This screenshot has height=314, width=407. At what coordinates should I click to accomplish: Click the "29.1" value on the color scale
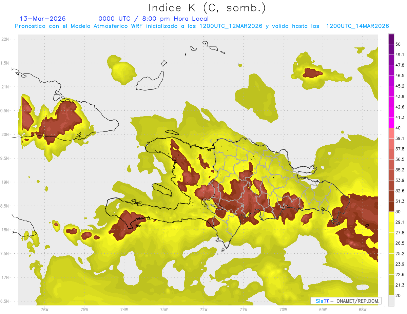[400, 222]
